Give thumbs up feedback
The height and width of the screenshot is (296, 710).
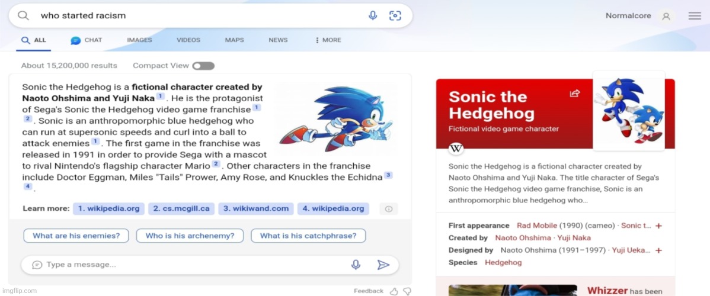pos(394,291)
